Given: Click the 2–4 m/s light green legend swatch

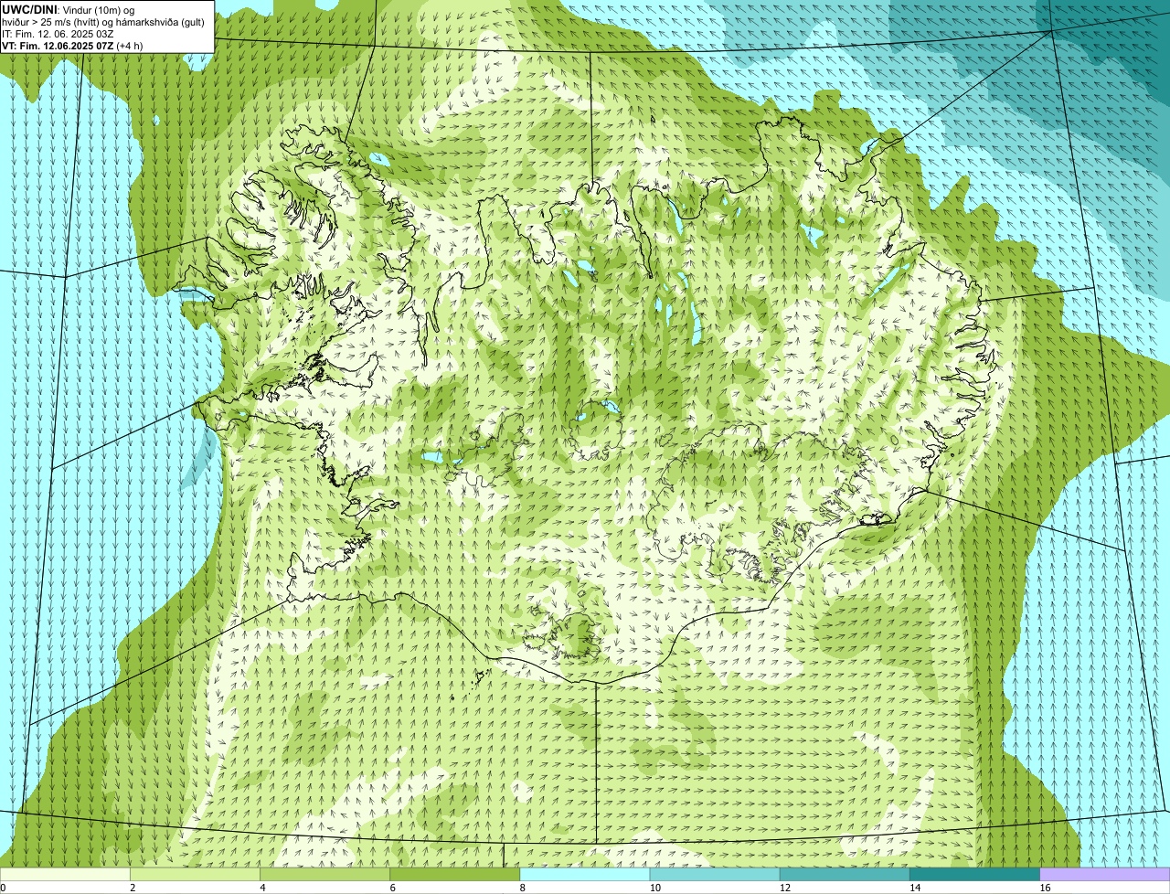Looking at the screenshot, I should tap(195, 875).
